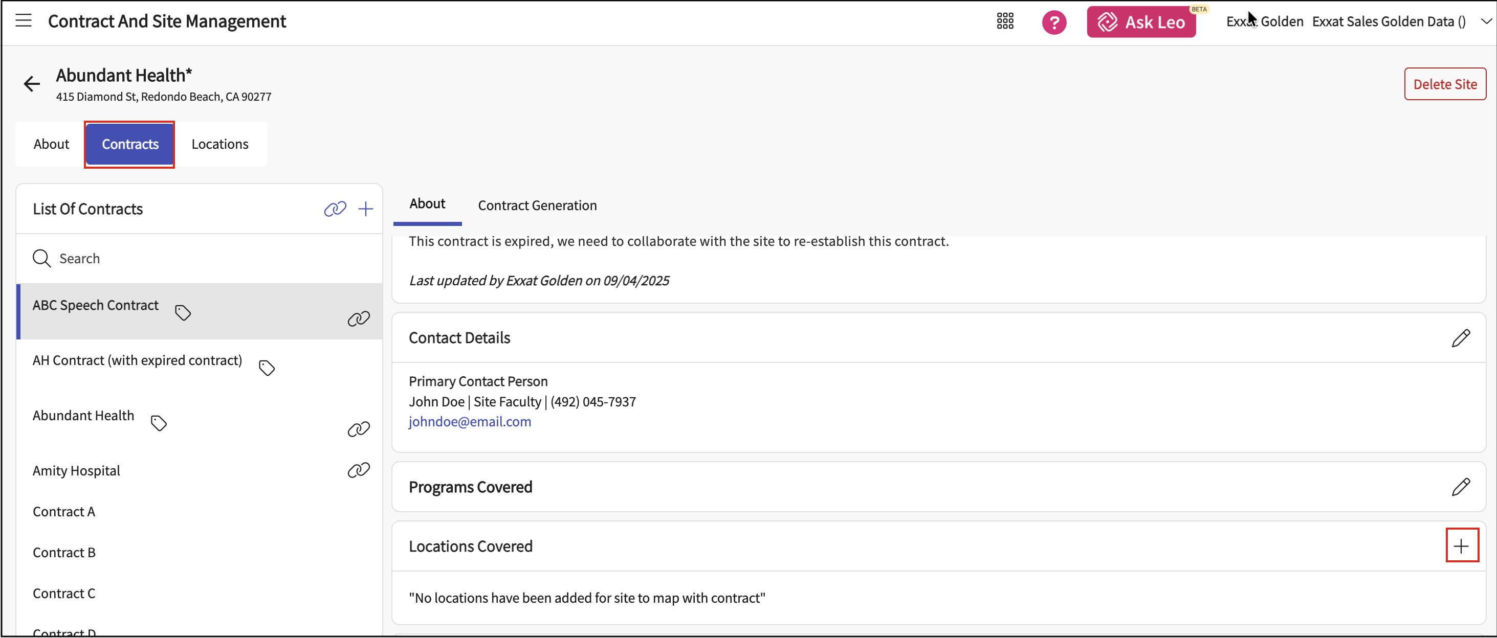Click the contract Search field
The image size is (1497, 638).
[x=197, y=258]
